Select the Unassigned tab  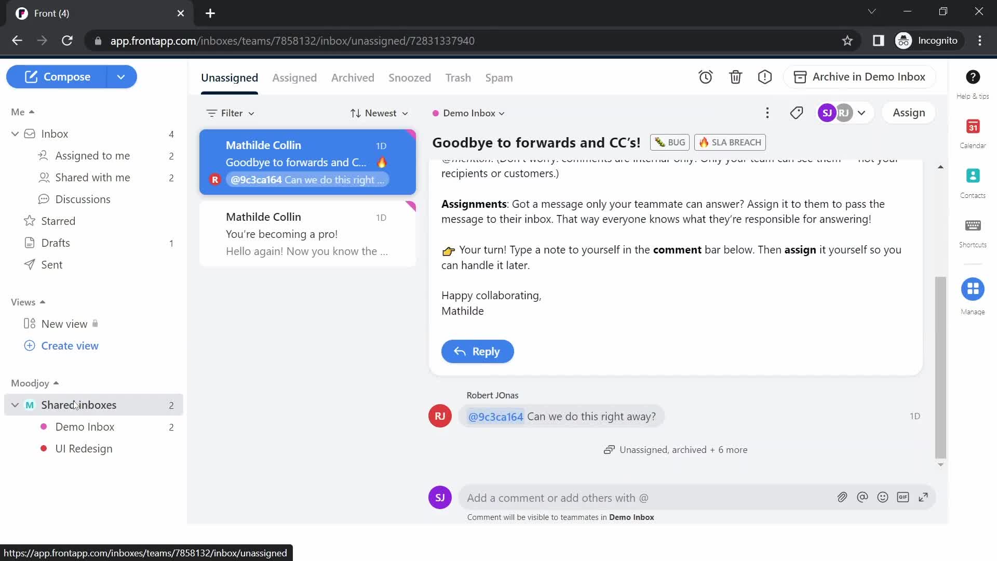click(x=230, y=77)
